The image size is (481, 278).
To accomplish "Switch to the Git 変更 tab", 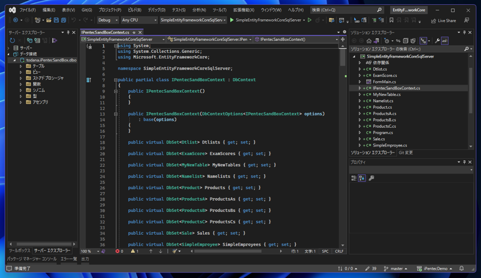I will [x=405, y=153].
